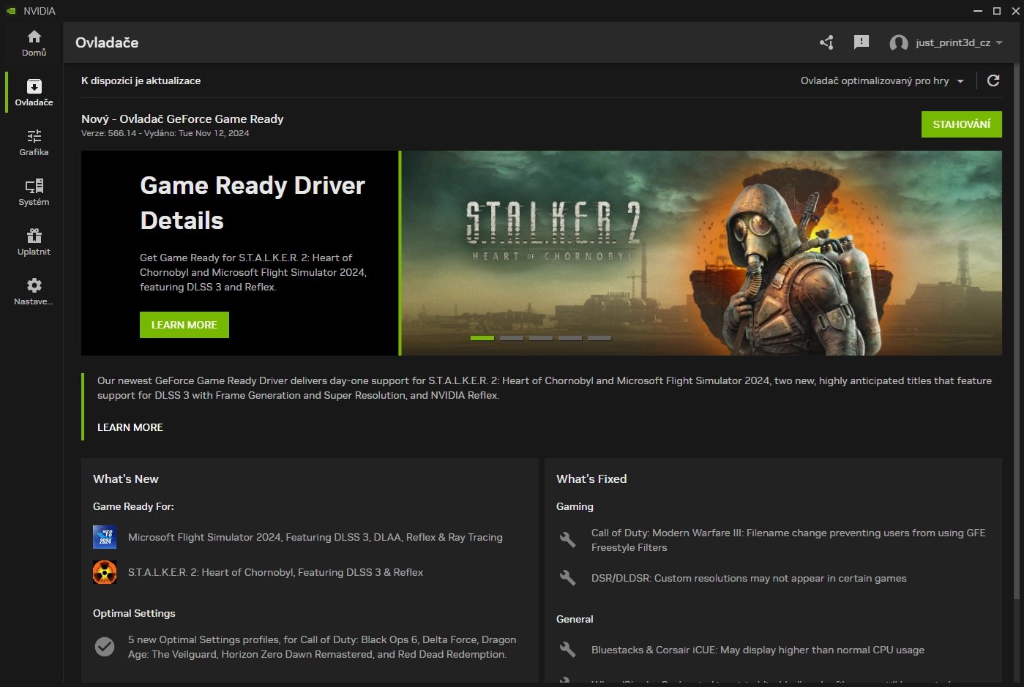This screenshot has width=1024, height=687.
Task: Jump to the last banner slide indicator
Action: coord(599,338)
